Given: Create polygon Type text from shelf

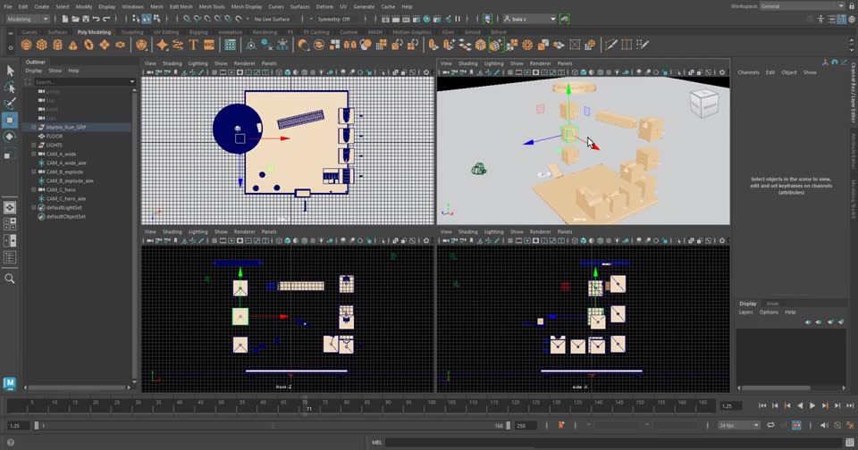Looking at the screenshot, I should [193, 45].
